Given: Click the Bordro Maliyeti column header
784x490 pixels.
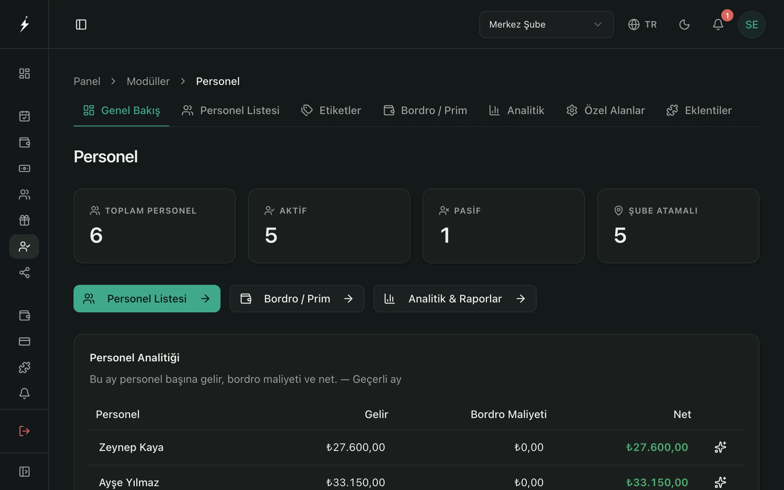Looking at the screenshot, I should 508,414.
